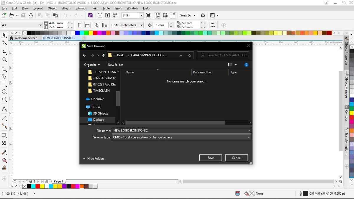The image size is (354, 199).
Task: Select the Zoom magnifier tool
Action: [x=4, y=60]
